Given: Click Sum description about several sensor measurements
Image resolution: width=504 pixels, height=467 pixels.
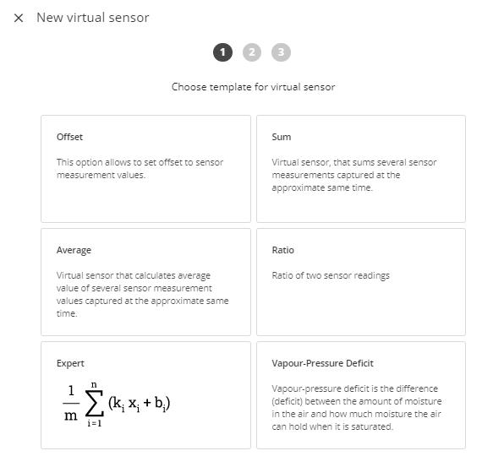Looking at the screenshot, I should tap(354, 175).
